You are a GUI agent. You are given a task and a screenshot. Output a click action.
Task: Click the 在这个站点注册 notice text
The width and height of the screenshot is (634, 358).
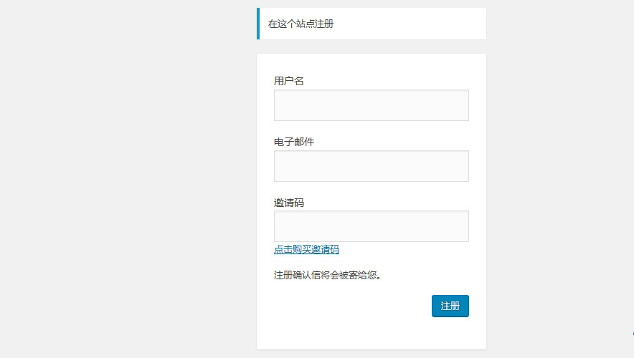pos(301,24)
